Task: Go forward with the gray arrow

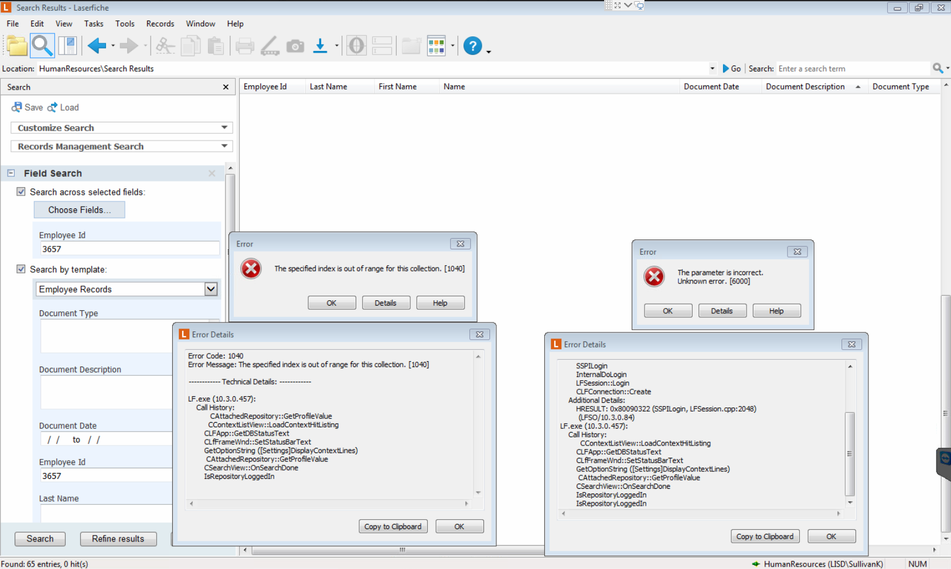Action: click(x=128, y=46)
